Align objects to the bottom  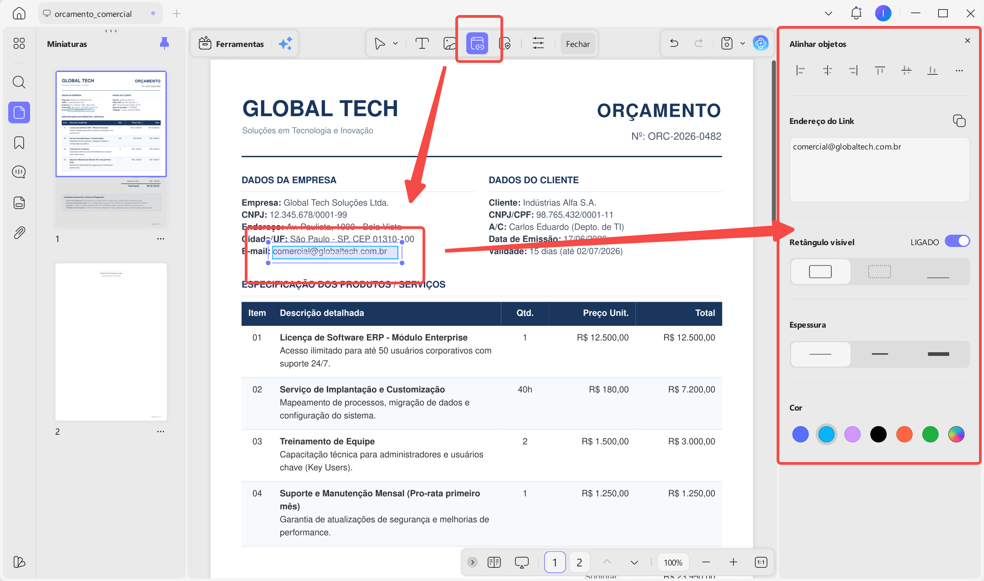click(933, 71)
